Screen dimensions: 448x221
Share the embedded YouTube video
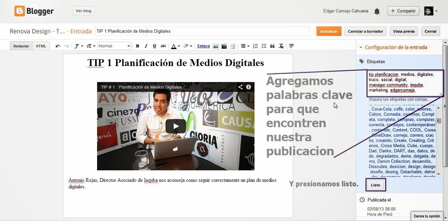point(240,87)
